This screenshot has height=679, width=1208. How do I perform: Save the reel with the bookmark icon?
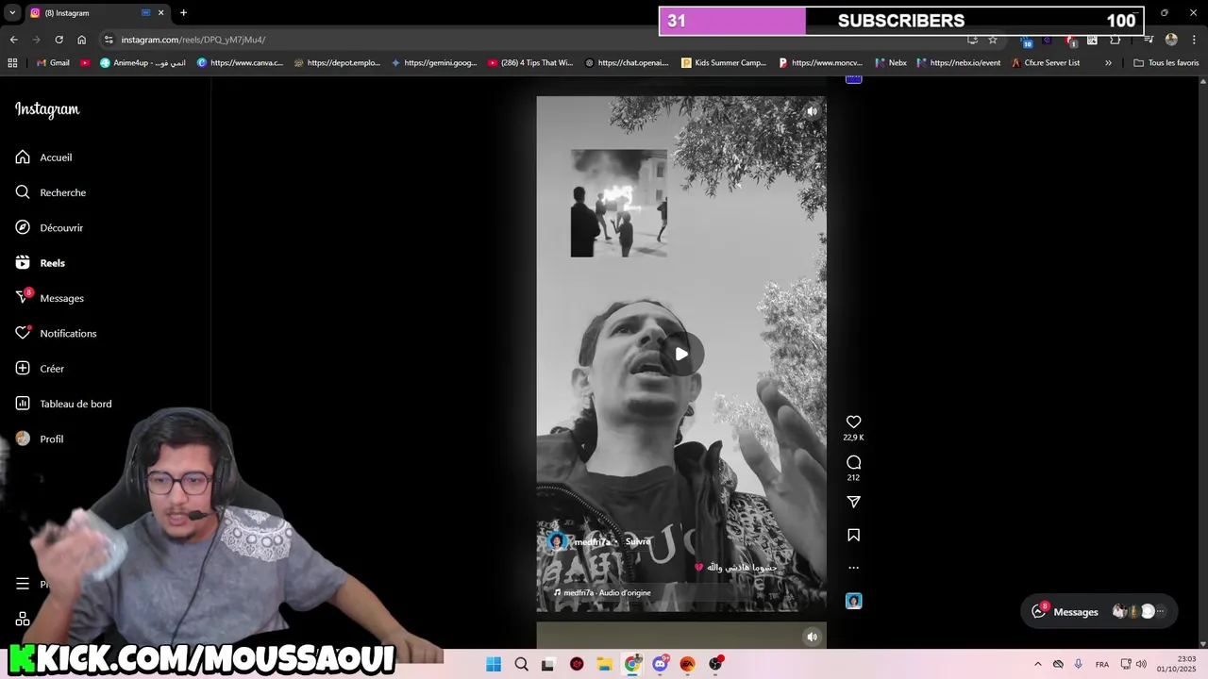[853, 536]
